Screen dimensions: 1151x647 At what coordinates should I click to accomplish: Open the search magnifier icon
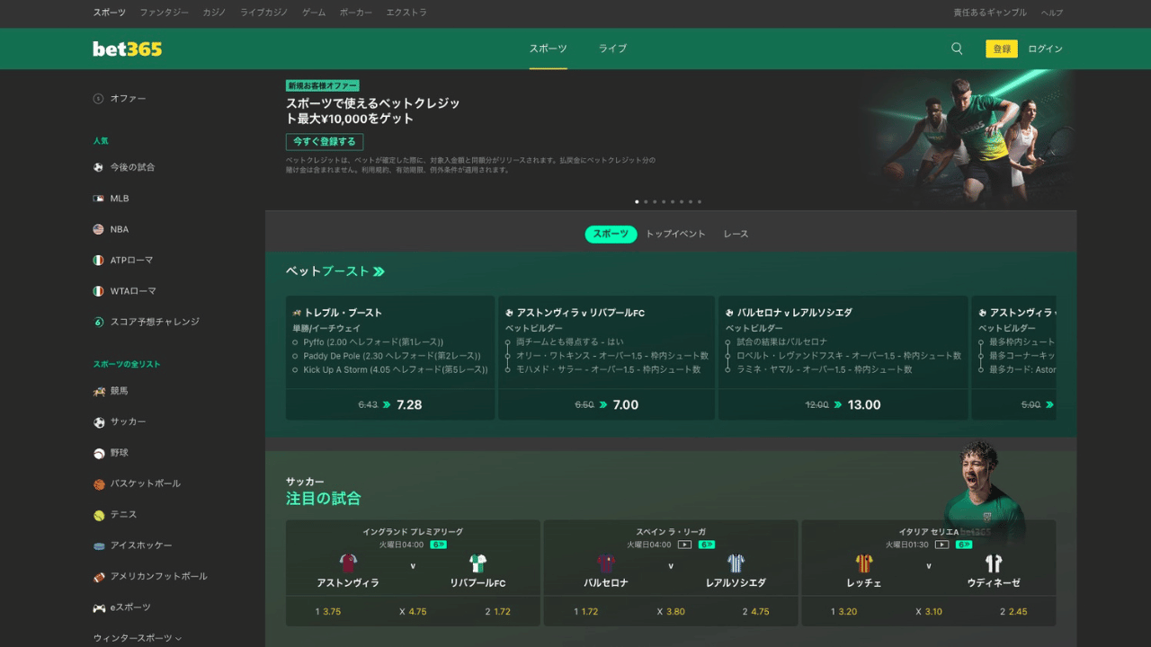957,49
